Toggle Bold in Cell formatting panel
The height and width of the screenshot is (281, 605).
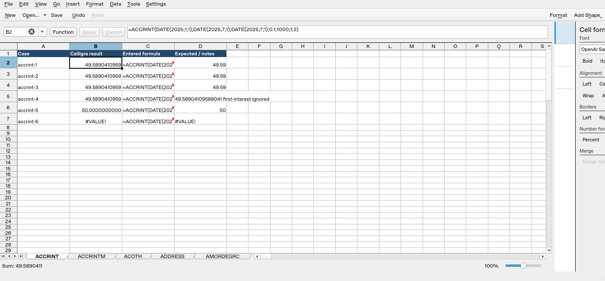coord(587,61)
